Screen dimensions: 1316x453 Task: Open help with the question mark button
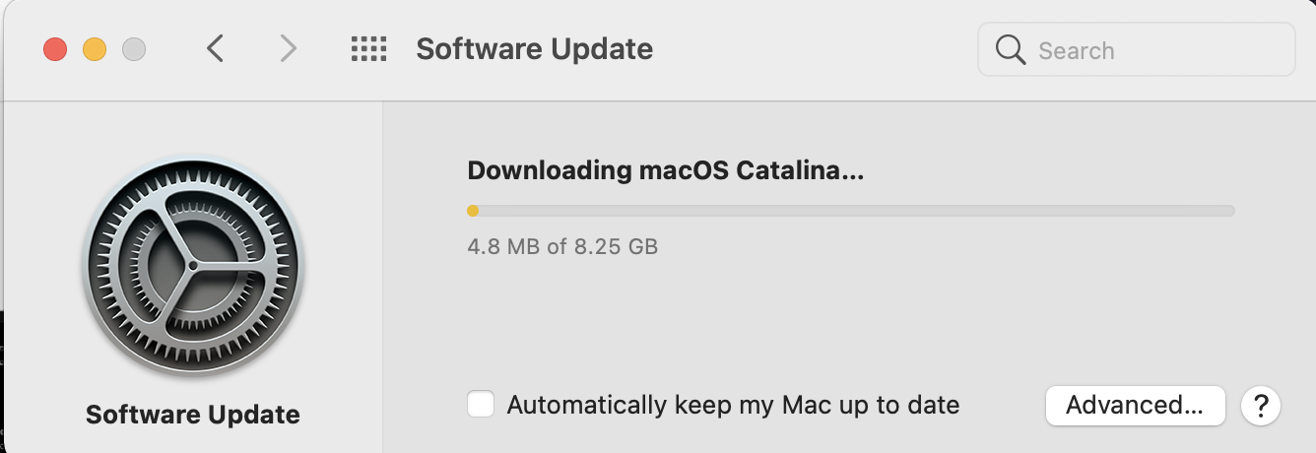click(1260, 405)
